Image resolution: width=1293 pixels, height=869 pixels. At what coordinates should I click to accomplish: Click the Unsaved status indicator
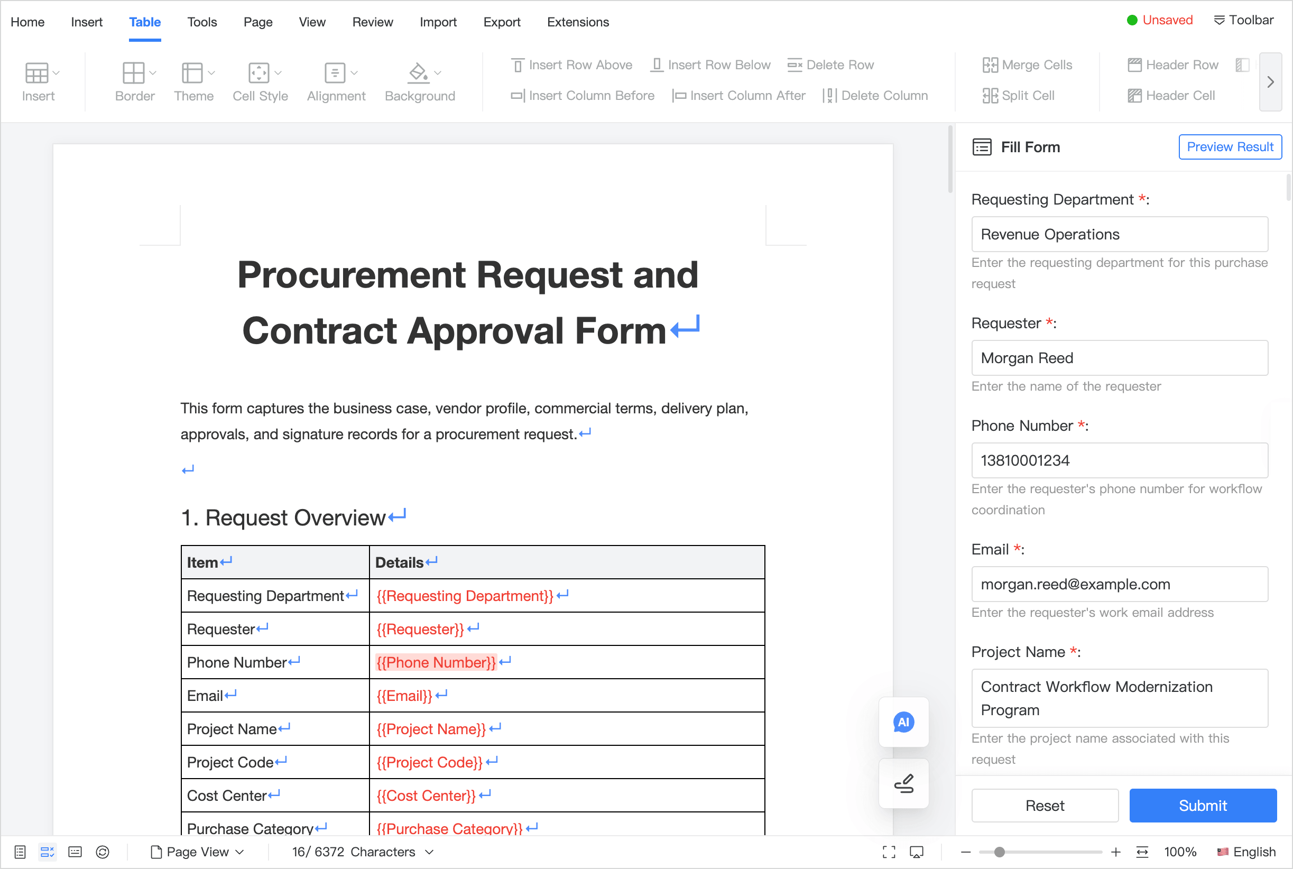[1159, 20]
